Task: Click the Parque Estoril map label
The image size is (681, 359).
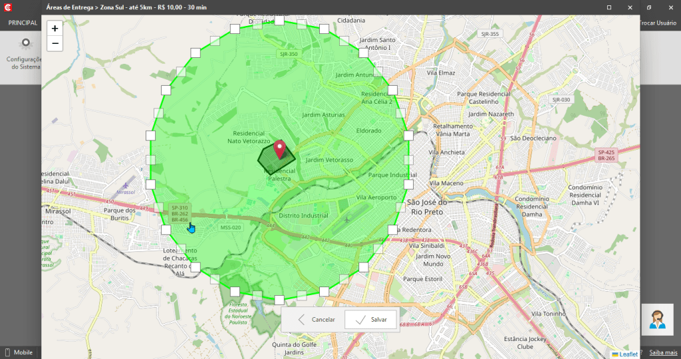Action: (422, 279)
